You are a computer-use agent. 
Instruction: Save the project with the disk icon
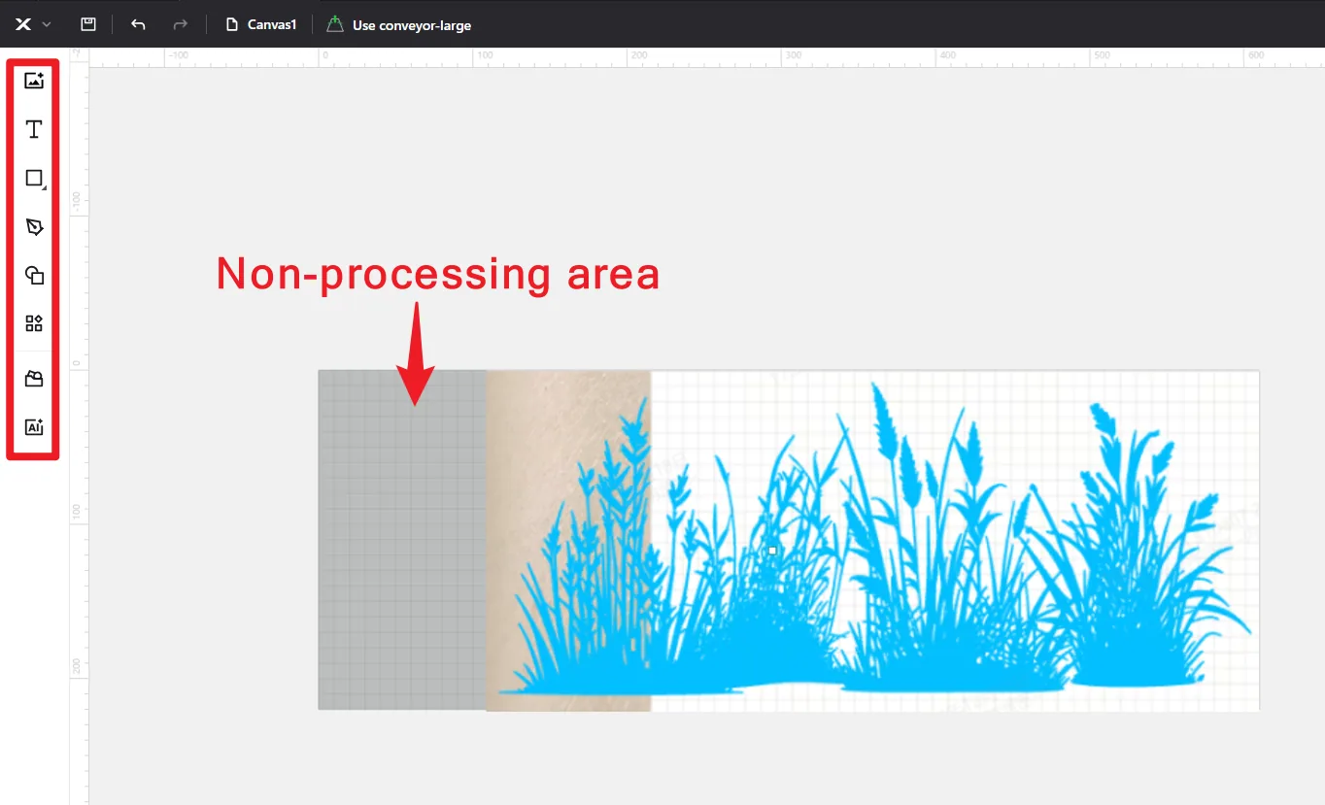pyautogui.click(x=88, y=24)
